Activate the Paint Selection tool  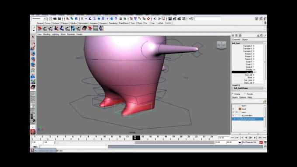[x=33, y=48]
